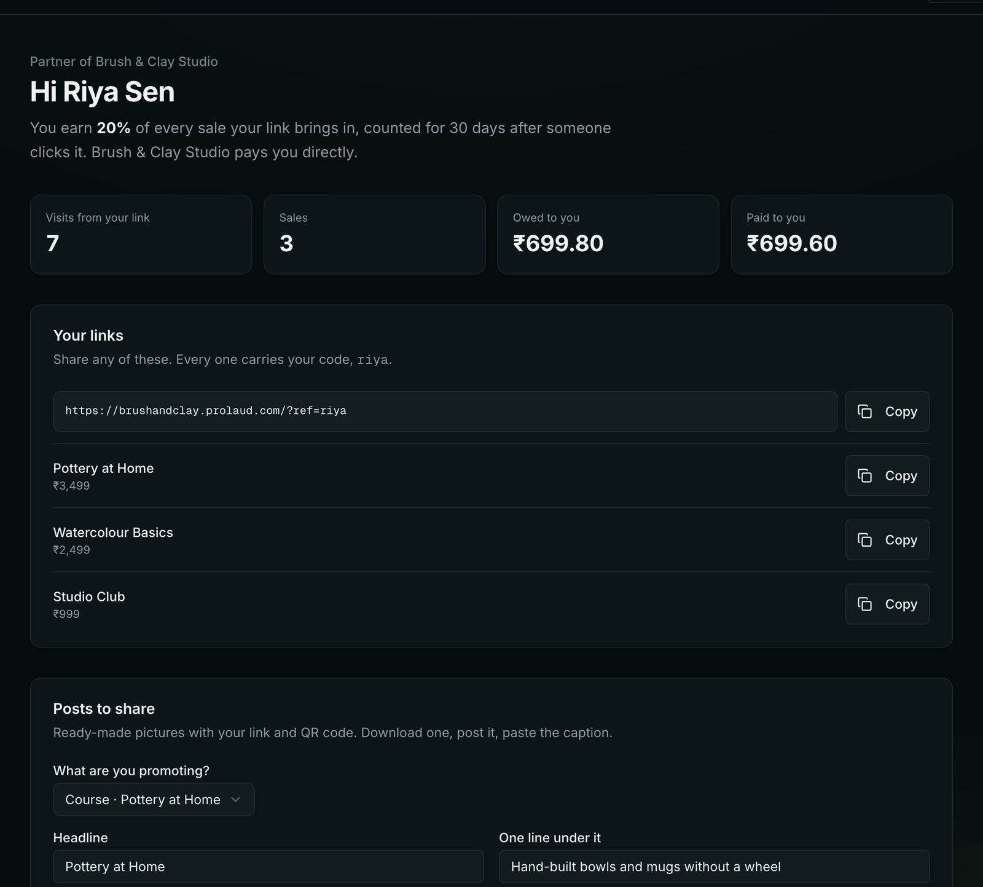Click the 'Your links' heading
This screenshot has width=983, height=887.
click(88, 335)
